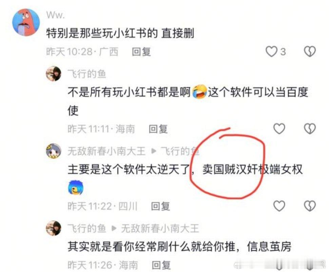Open replied-to name 无敌新春小南大王 after the arrow
Viewport: 329px width, 272px height.
160,228
